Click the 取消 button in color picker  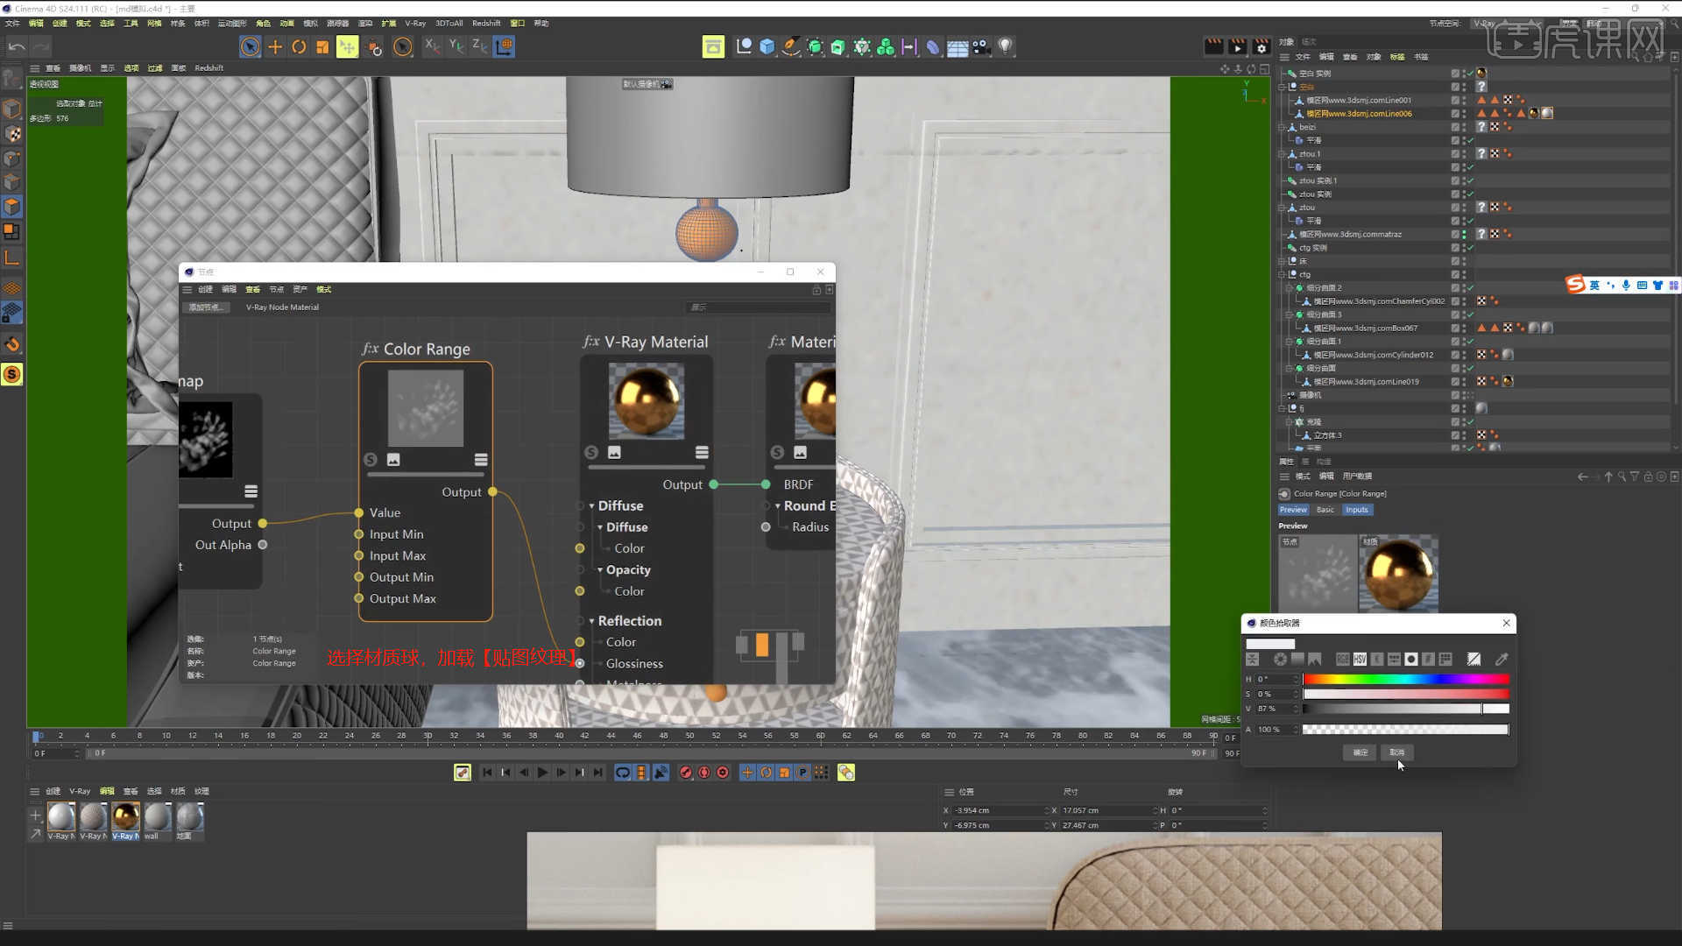pos(1398,752)
